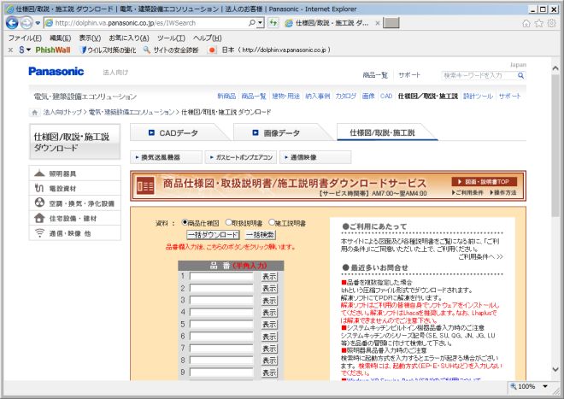The image size is (564, 399).
Task: Click the red dot icon beside 日本
Action: tap(212, 50)
